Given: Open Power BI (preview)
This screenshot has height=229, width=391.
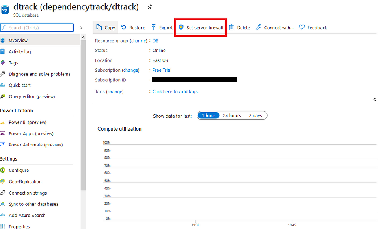Looking at the screenshot, I should coord(28,122).
